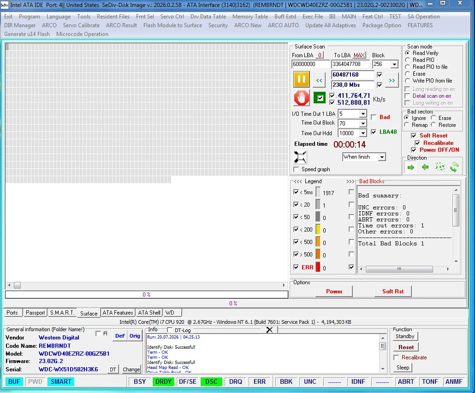The image size is (475, 393).
Task: Click the ABRT status flag
Action: [x=406, y=381]
